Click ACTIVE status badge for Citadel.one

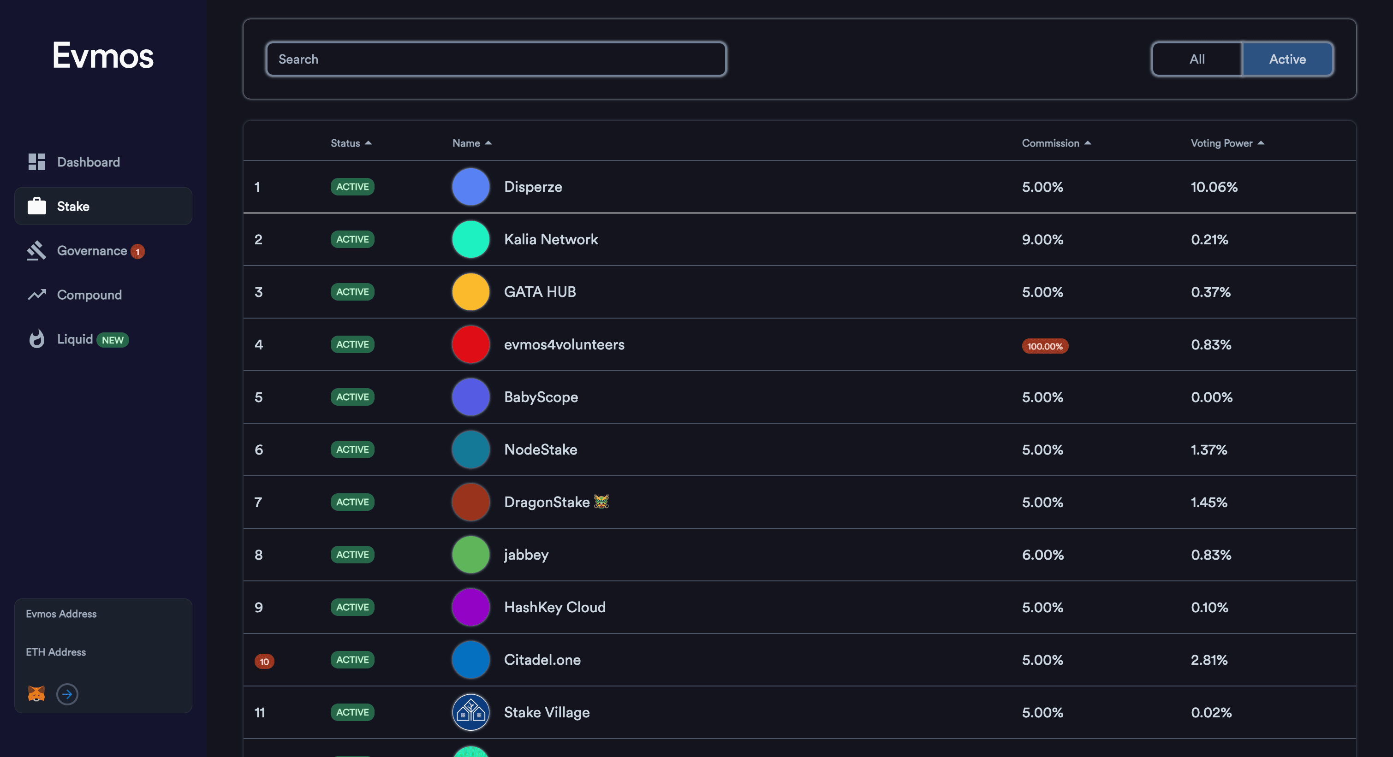(352, 659)
